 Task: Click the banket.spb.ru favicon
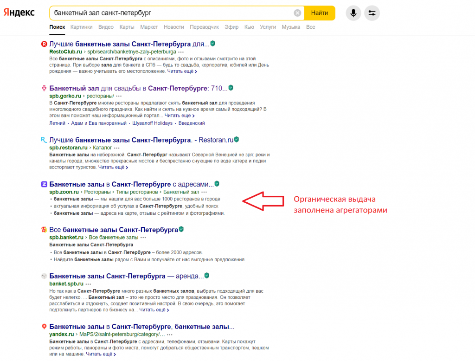pos(44,276)
